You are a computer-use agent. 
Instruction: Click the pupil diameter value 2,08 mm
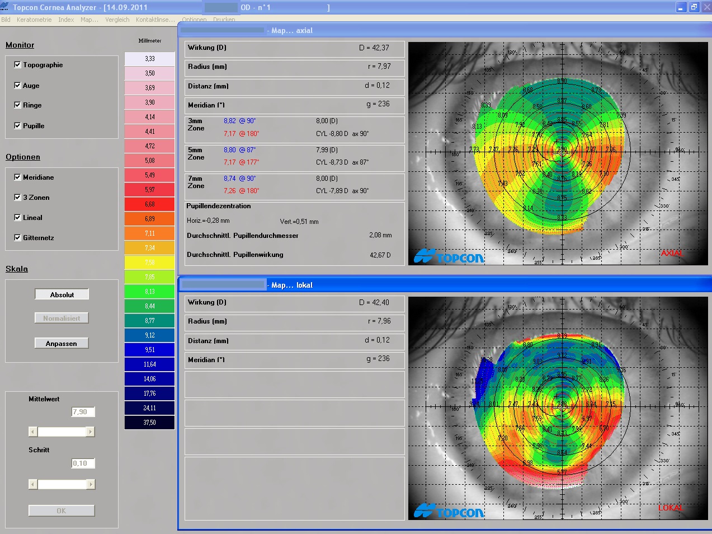click(x=380, y=235)
